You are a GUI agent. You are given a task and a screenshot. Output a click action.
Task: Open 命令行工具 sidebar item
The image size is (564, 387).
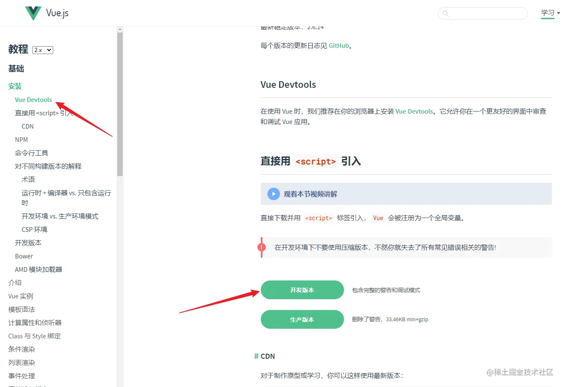pos(32,153)
